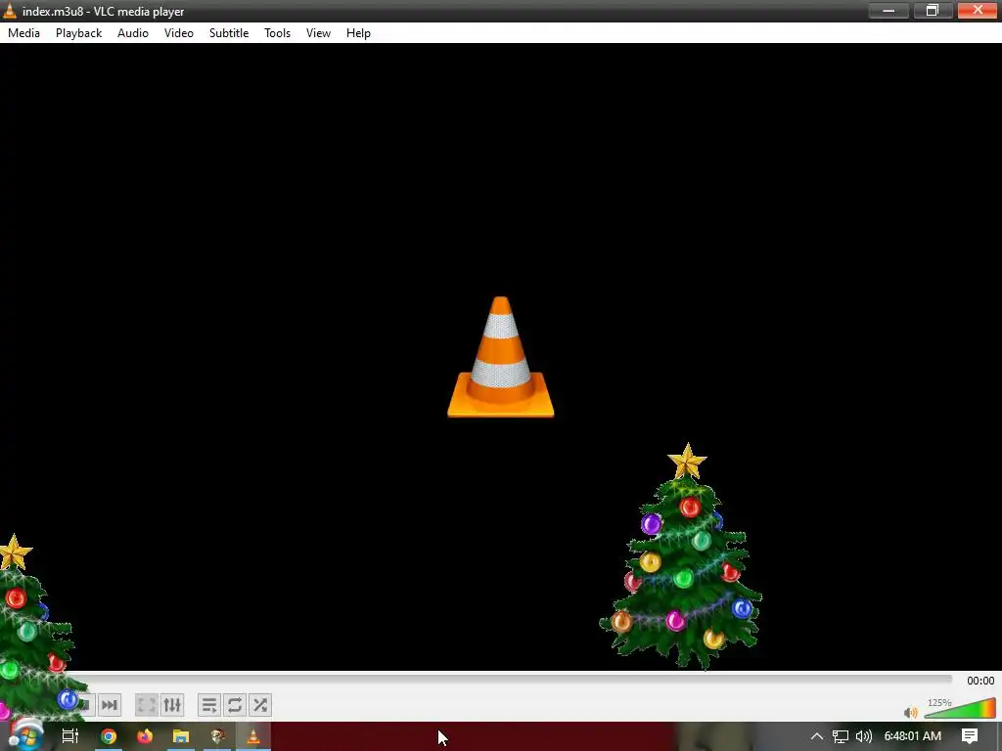Open Firefox from the taskbar
The width and height of the screenshot is (1002, 751).
[145, 736]
